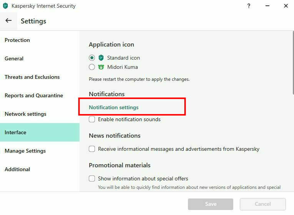Open Threats and Exclusions section
The height and width of the screenshot is (215, 294).
coord(40,77)
